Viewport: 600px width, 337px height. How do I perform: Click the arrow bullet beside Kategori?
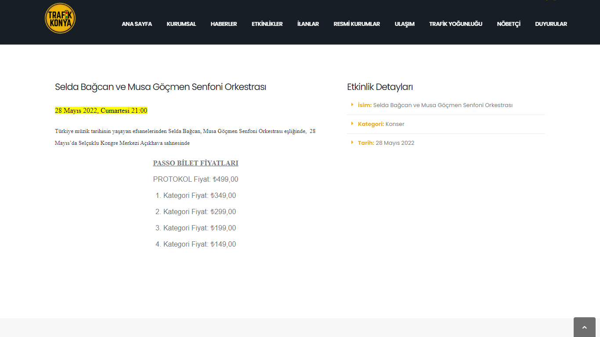(352, 123)
